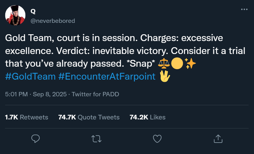Image resolution: width=254 pixels, height=154 pixels.
Task: Retweet this tweet using the arrows icon
Action: (96, 139)
